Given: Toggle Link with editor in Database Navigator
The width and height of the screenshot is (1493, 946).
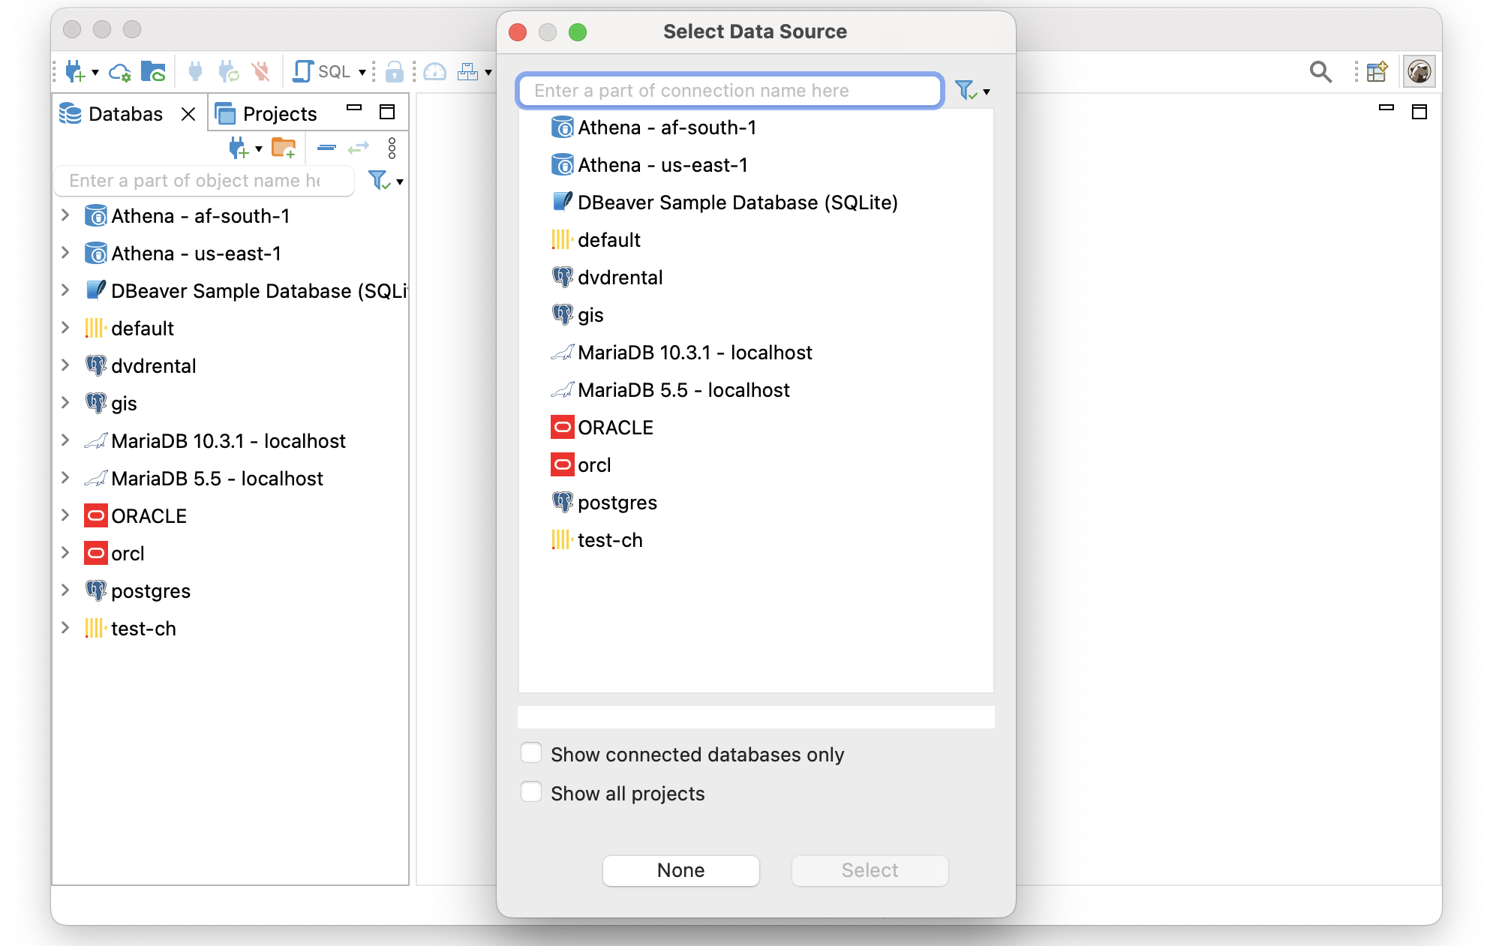Looking at the screenshot, I should (359, 148).
